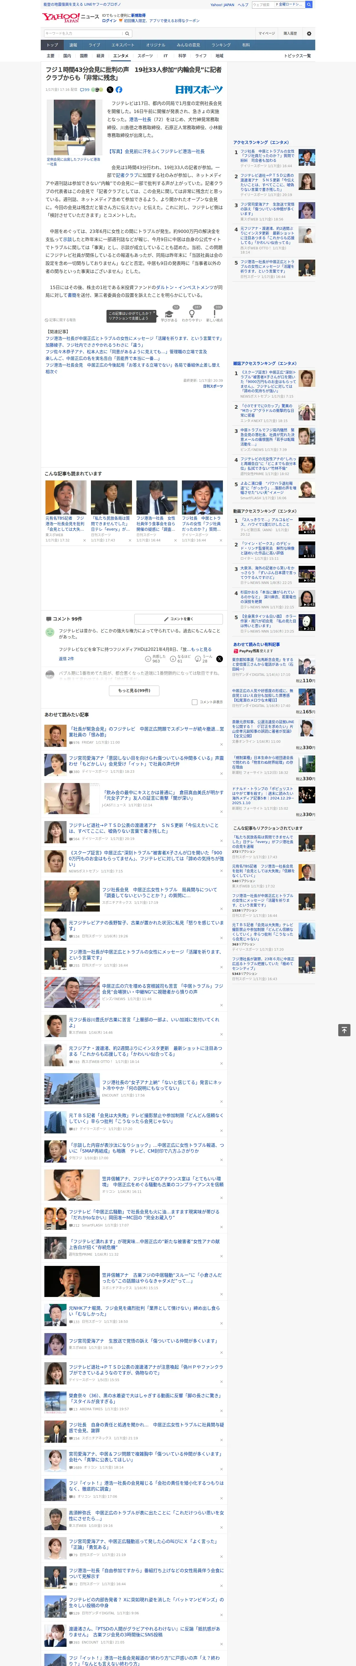
Task: Open related link 加藤綾子、フジ社内でささやかれる
Action: 95,345
